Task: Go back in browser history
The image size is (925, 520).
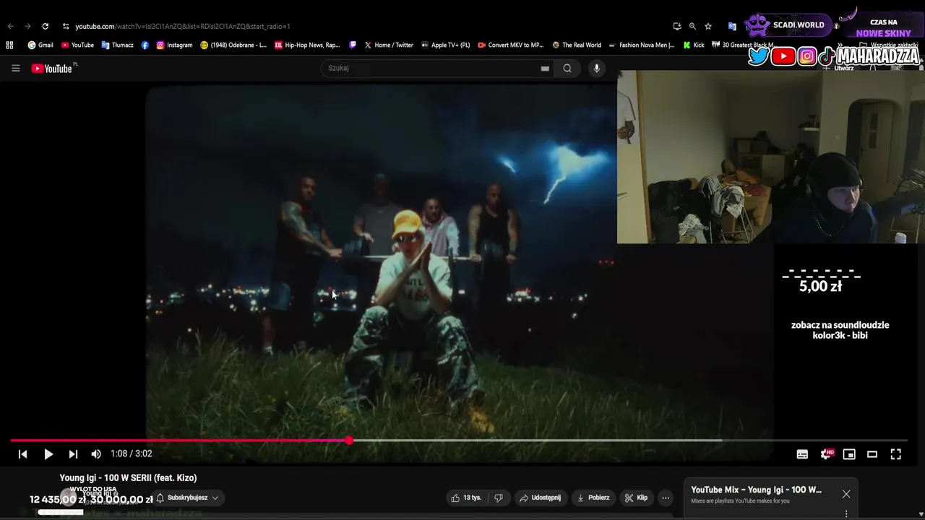Action: pos(10,26)
